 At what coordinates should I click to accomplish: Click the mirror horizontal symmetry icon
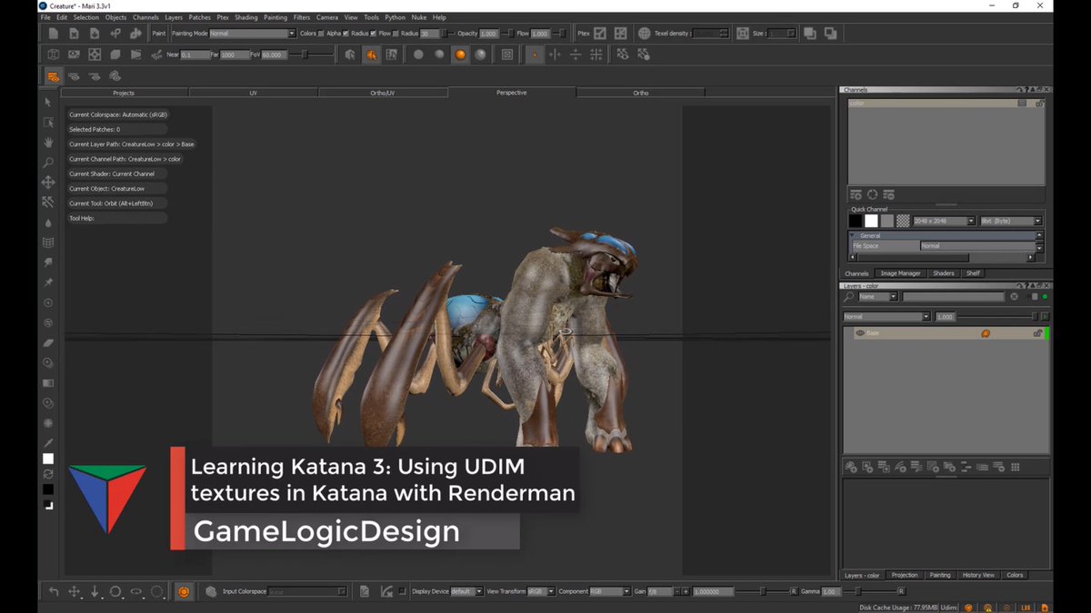pyautogui.click(x=555, y=54)
